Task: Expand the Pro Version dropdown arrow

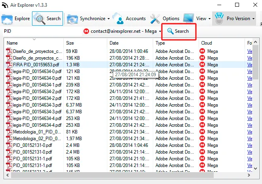Action: [253, 19]
